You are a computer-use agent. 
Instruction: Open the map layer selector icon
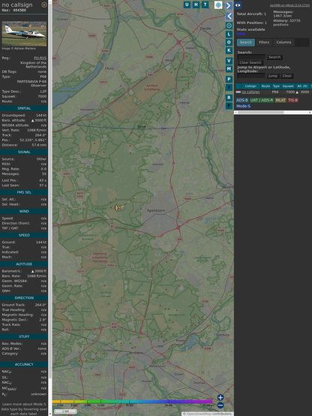218,5
